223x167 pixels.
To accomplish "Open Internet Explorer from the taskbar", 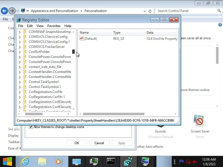I will coord(25,161).
